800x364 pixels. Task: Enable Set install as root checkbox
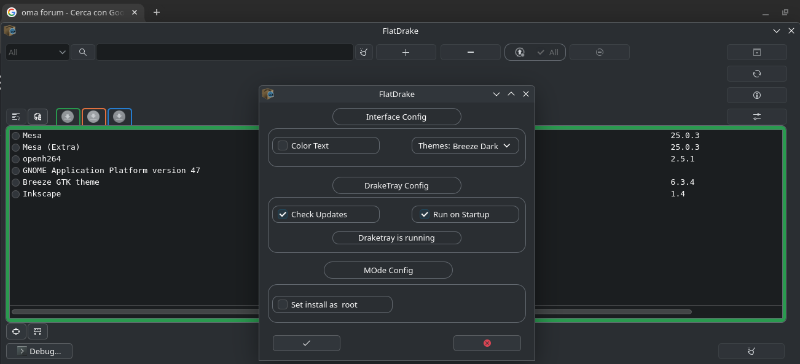pos(283,304)
